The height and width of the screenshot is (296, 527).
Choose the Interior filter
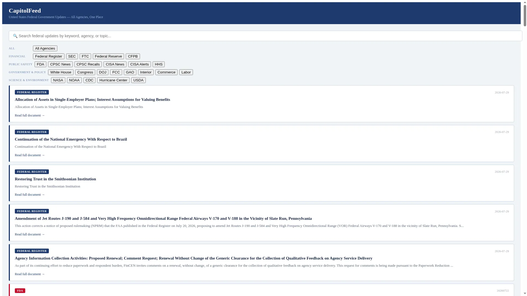[146, 72]
